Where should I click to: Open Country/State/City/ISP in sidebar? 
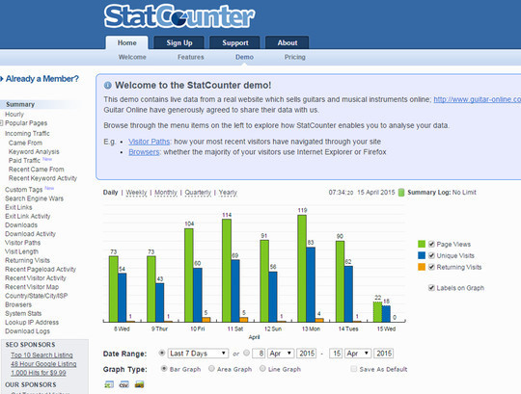37,296
